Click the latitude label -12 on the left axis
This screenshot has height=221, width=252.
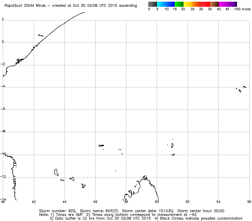coord(3,176)
